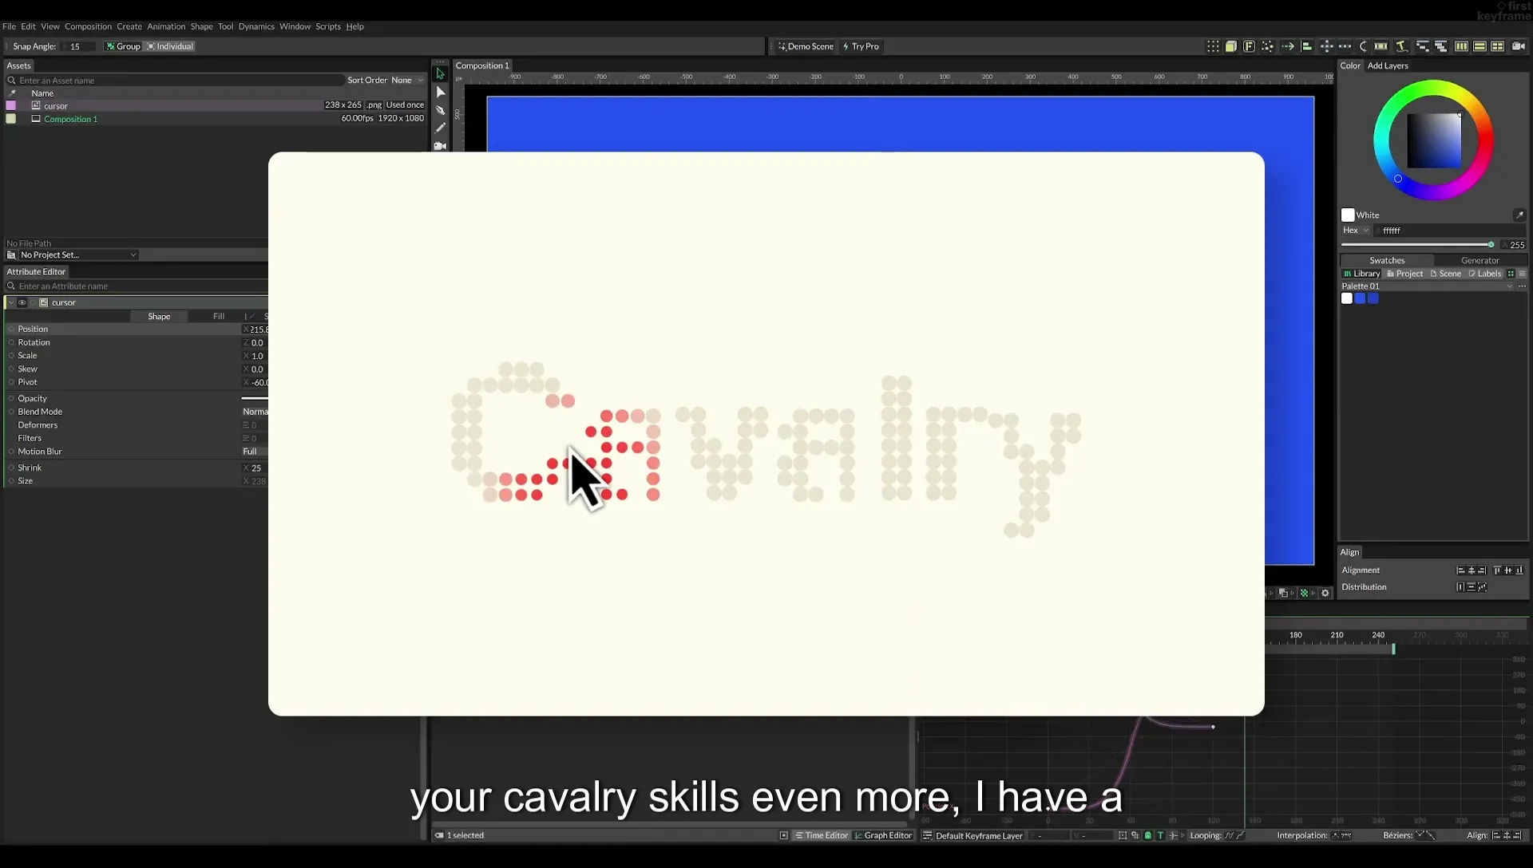
Task: Select the Pen tool in viewport toolbar
Action: tap(440, 110)
